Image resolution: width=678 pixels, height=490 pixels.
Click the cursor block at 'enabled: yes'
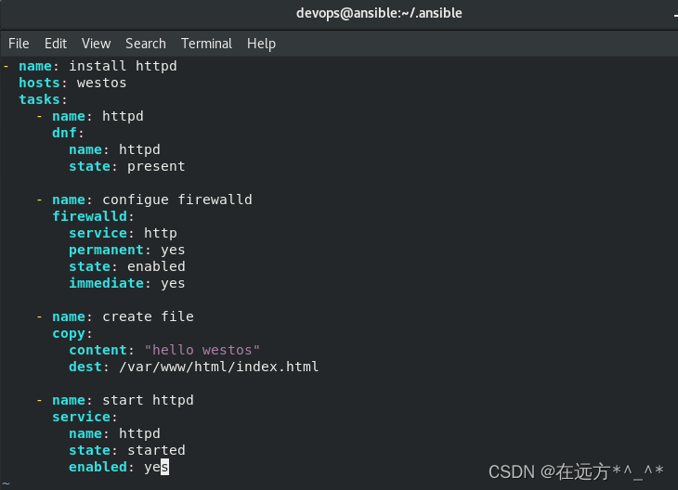164,467
